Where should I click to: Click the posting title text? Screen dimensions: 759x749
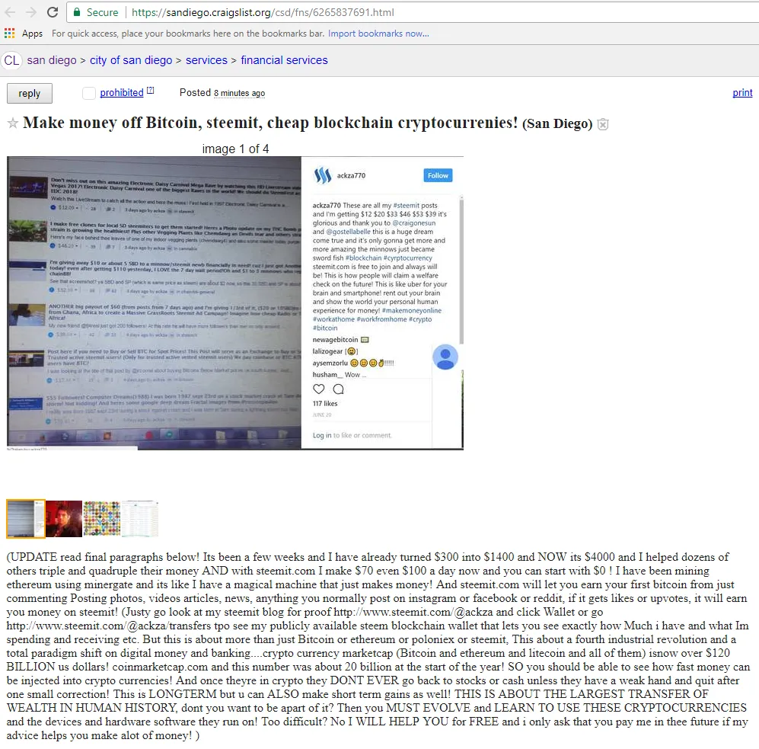(270, 123)
